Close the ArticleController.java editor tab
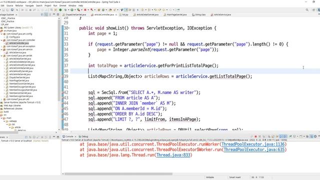This screenshot has width=320, height=180. tap(116, 14)
